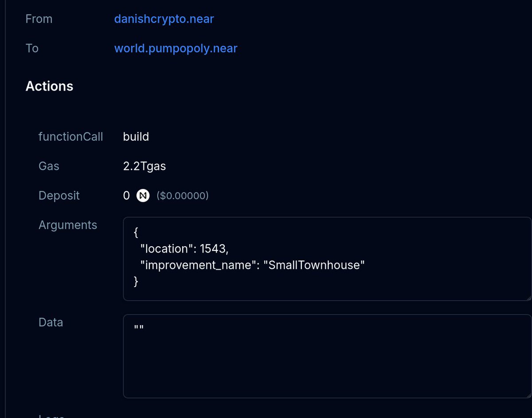The width and height of the screenshot is (532, 418).
Task: Click the NEAR token icon beside Deposit
Action: pos(143,195)
